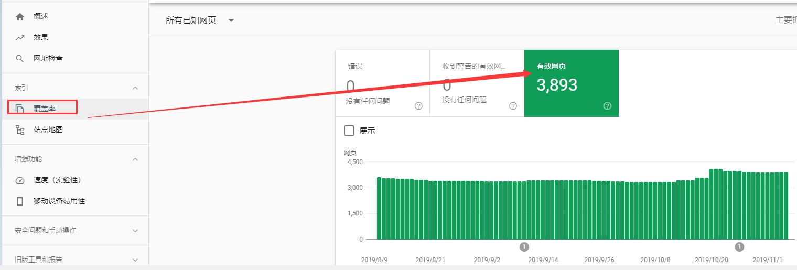Click the phone icon for 移动设备易用性
The height and width of the screenshot is (270, 797).
pyautogui.click(x=20, y=201)
